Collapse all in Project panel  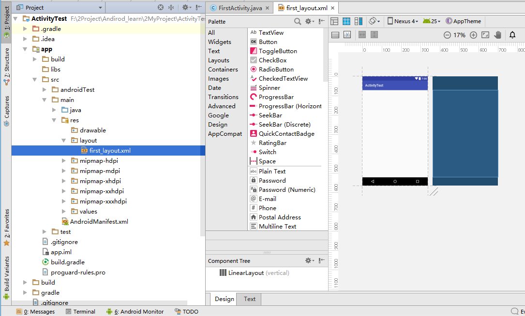tap(171, 8)
